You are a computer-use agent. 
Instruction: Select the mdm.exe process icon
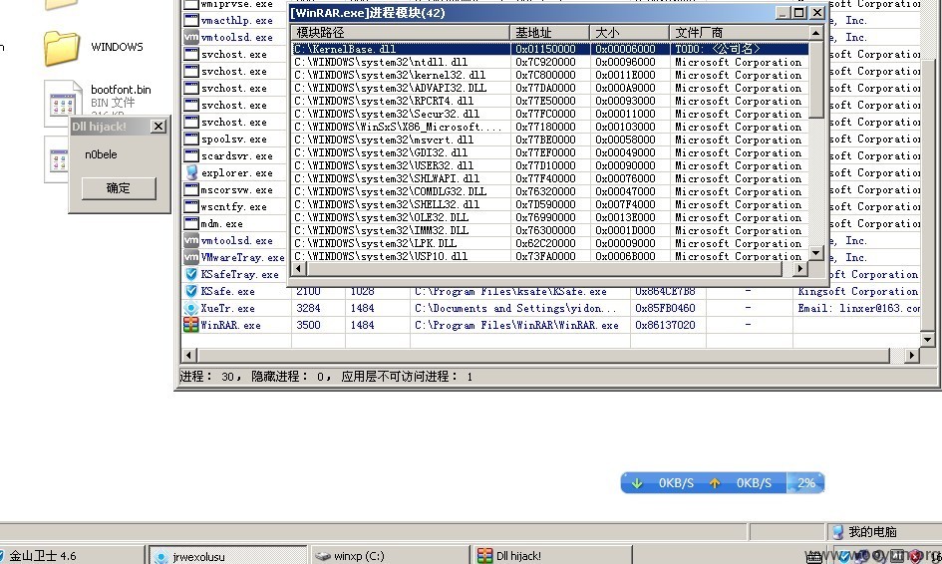pos(191,223)
